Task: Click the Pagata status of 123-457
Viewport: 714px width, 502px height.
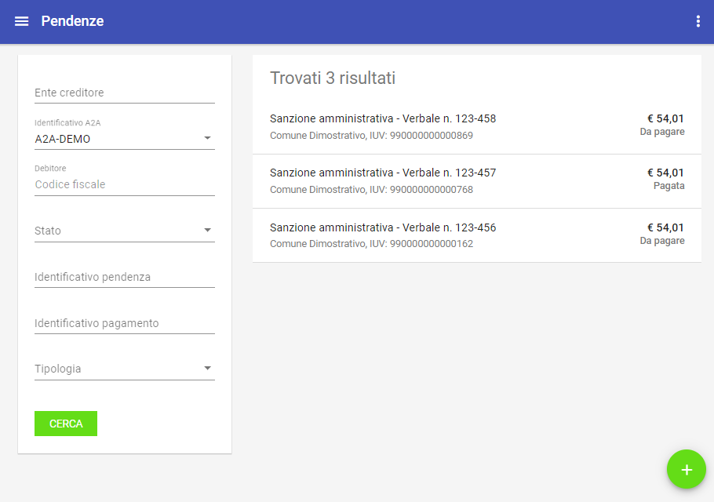Action: tap(669, 186)
